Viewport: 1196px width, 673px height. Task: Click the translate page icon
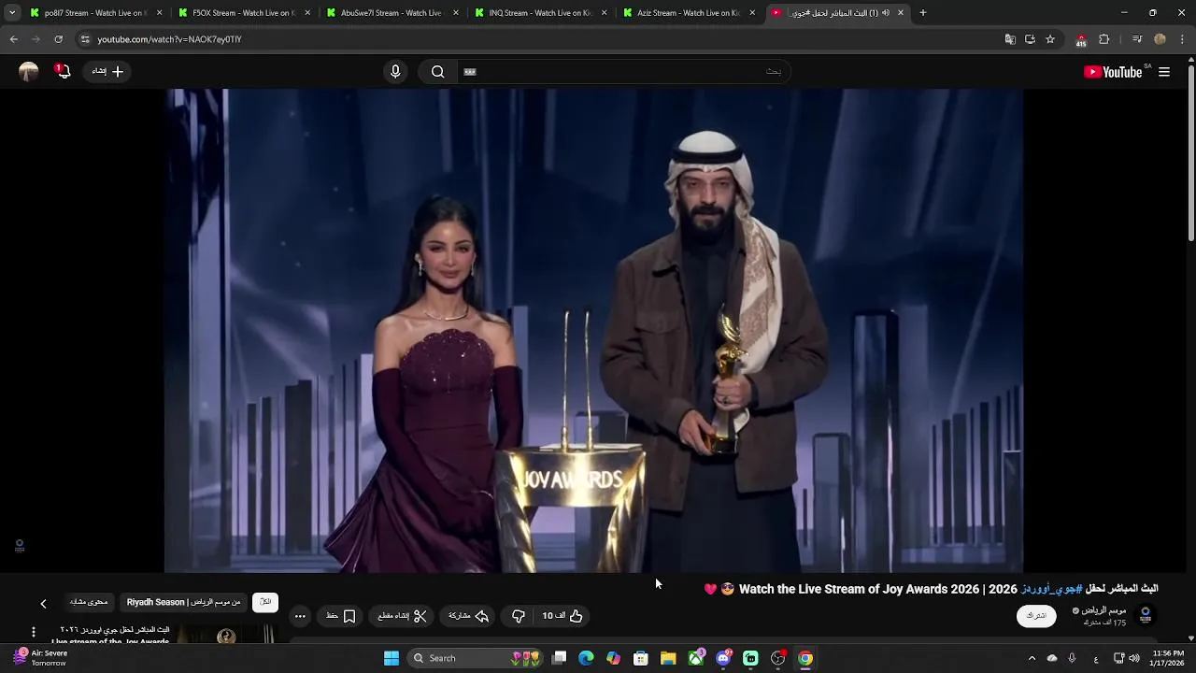[x=1010, y=39]
